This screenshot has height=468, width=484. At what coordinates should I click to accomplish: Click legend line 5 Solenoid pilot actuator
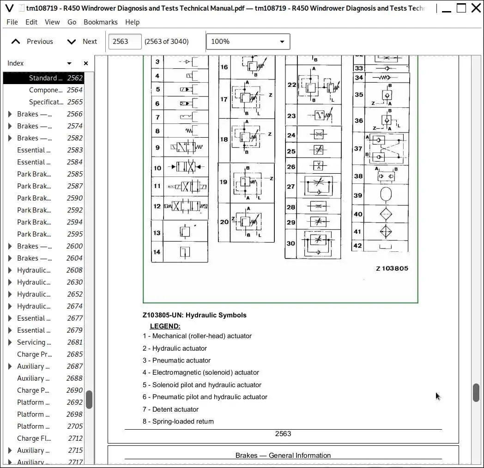tap(202, 385)
